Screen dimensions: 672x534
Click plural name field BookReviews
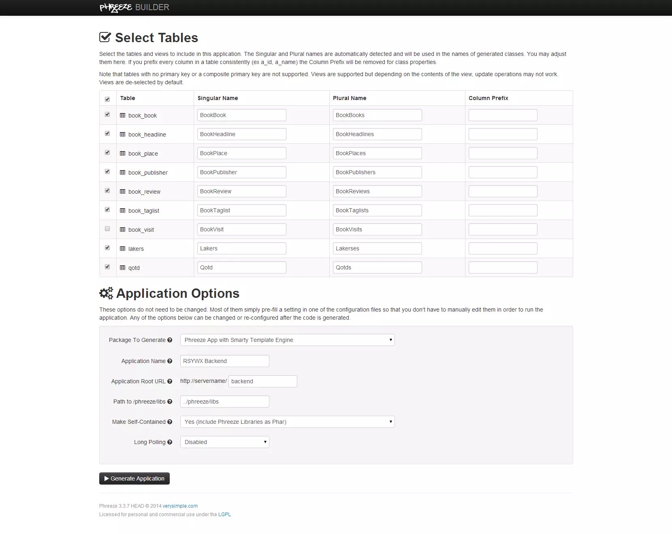[x=377, y=191]
